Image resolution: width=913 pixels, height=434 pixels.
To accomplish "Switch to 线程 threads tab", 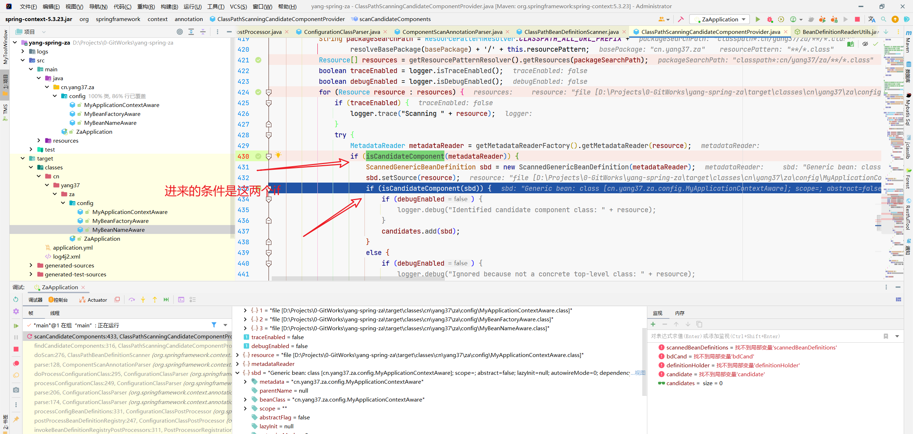I will click(55, 313).
